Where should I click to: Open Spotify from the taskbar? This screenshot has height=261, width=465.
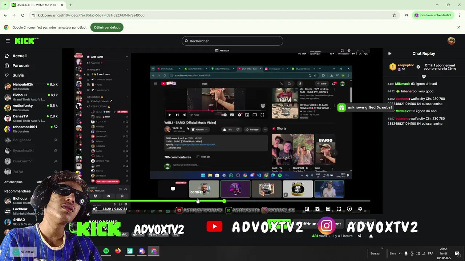(106, 251)
